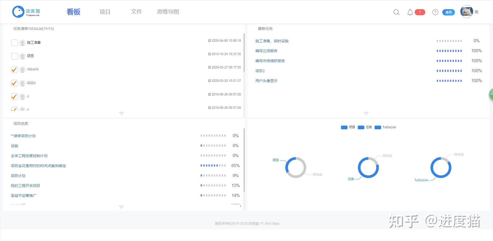
Task: Open the project 主体工程进度控制计划
Action: [29, 156]
